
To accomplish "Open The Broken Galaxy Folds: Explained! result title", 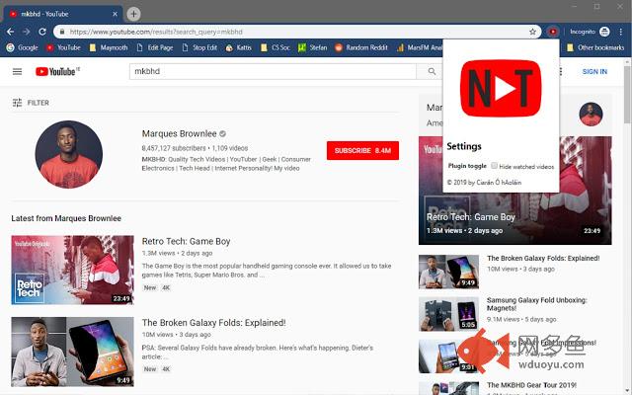I will pos(213,323).
